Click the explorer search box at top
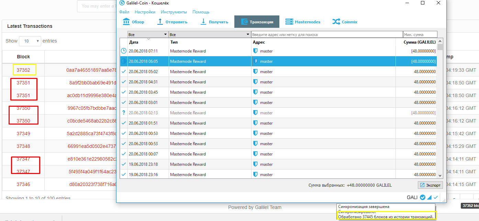This screenshot has height=221, width=479. [x=97, y=6]
